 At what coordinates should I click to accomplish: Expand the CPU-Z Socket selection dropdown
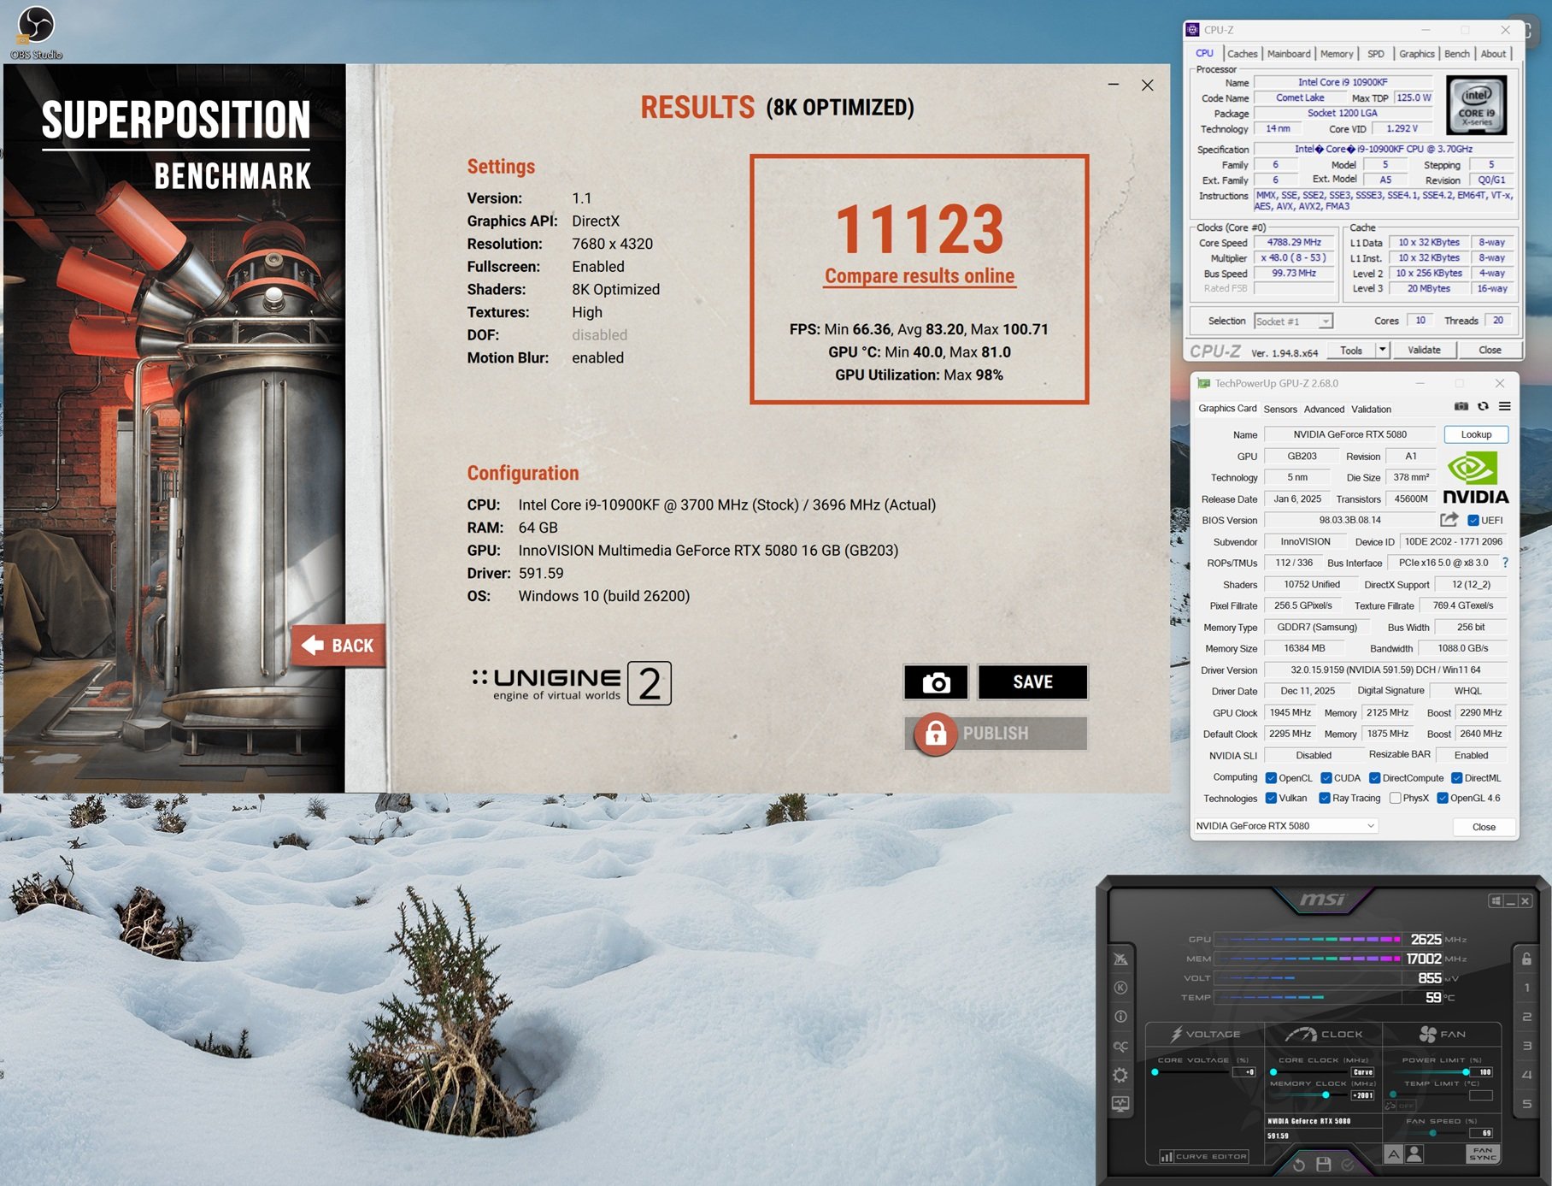pyautogui.click(x=1325, y=322)
